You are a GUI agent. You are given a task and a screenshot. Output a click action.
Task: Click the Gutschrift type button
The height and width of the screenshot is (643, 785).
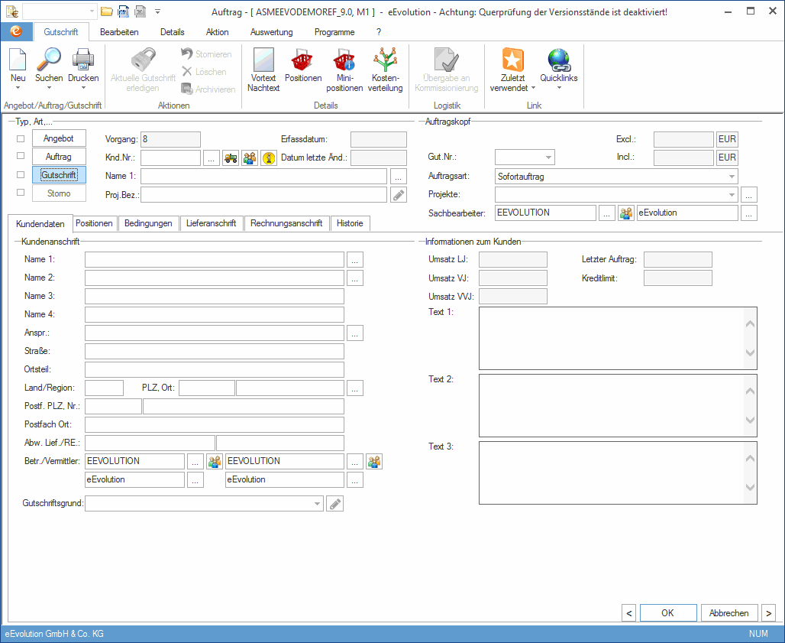tap(59, 175)
